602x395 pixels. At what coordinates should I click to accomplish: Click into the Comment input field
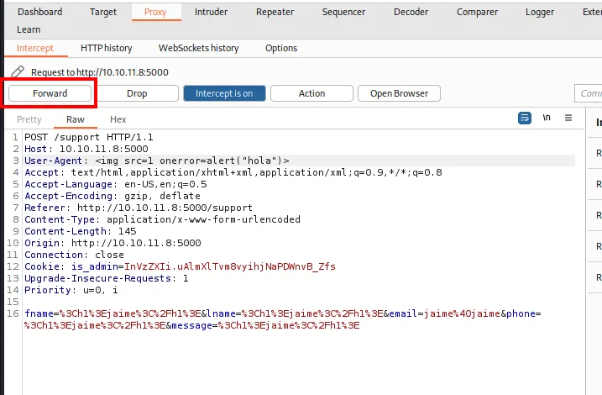point(589,93)
